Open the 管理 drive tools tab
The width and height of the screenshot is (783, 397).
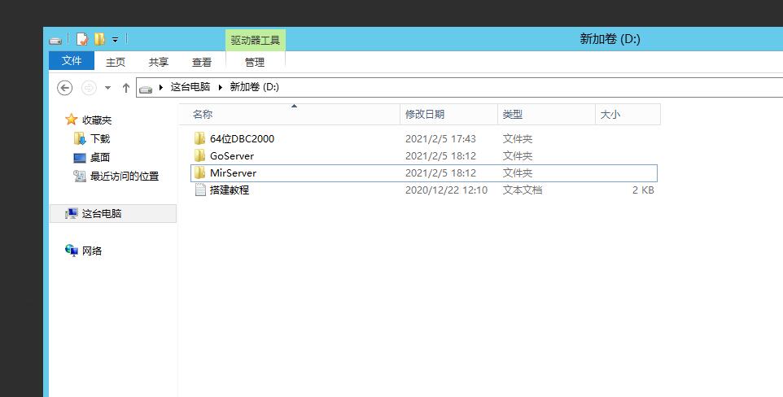(x=255, y=62)
